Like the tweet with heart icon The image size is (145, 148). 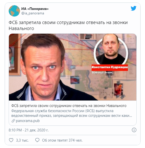11,140
